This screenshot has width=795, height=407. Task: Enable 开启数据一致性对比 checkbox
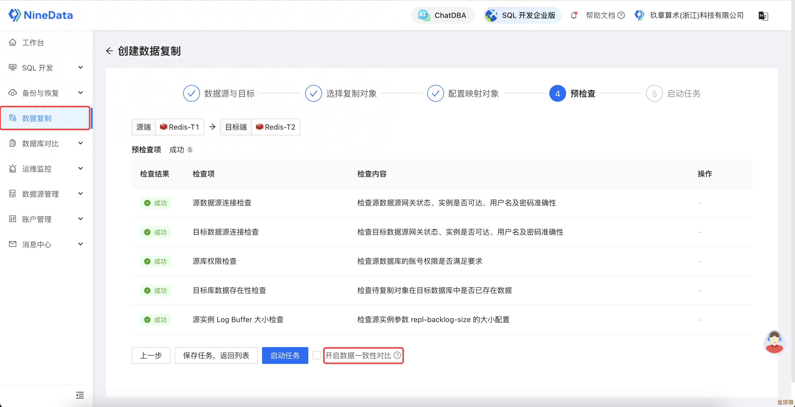(x=317, y=355)
